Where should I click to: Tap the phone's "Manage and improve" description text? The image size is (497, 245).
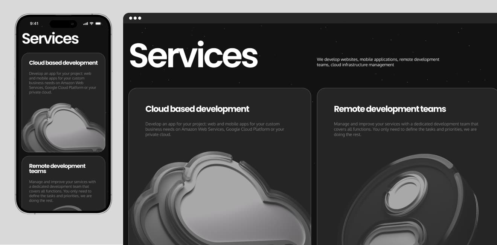[63, 191]
